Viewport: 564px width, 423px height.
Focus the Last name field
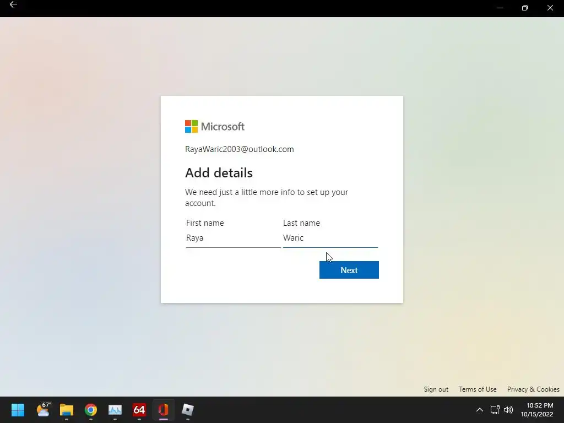point(330,238)
